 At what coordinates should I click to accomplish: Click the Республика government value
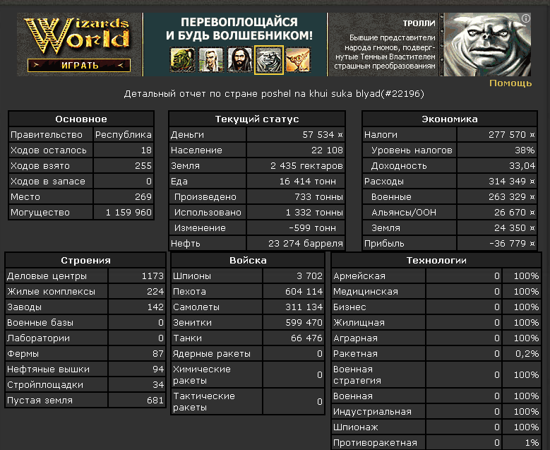123,135
